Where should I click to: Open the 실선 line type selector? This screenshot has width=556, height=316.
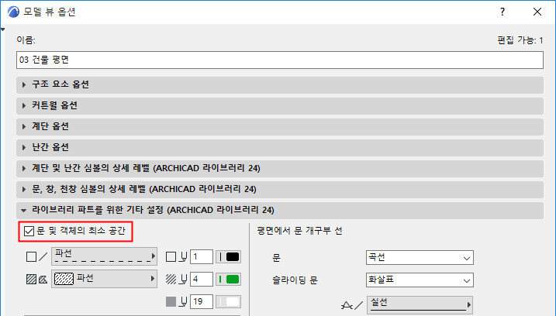tap(420, 304)
